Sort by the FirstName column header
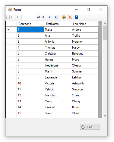Screen dimensions: 114x142 click(x=58, y=24)
